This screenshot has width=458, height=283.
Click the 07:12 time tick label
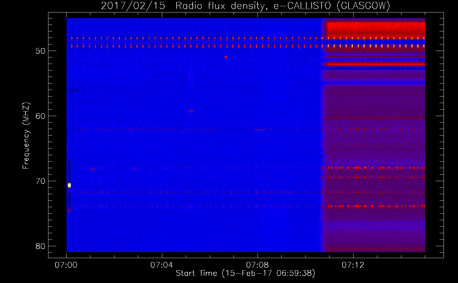click(x=353, y=265)
